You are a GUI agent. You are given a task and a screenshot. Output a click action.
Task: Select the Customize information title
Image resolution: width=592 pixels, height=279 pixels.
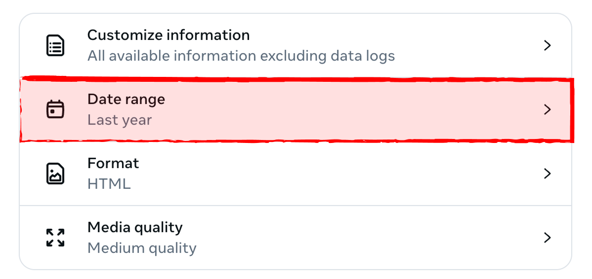168,35
